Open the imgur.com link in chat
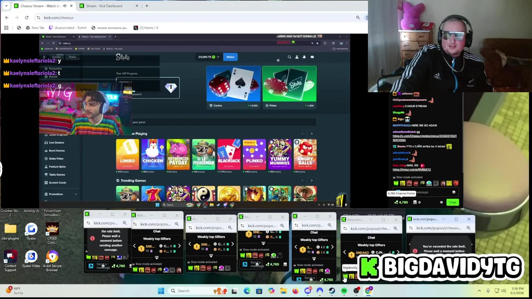Viewport: 532px width, 299px height. [411, 169]
